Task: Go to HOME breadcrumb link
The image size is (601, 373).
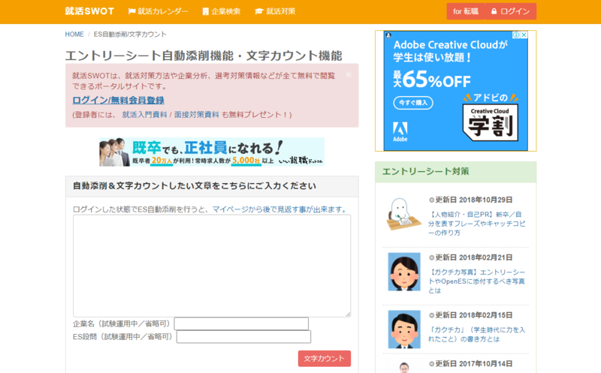Action: click(x=74, y=35)
